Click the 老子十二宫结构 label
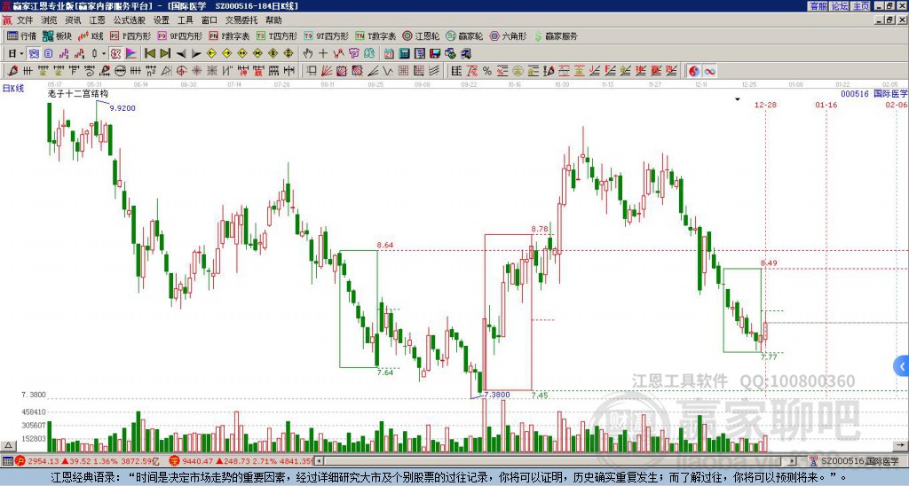The height and width of the screenshot is (486, 909). 77,93
